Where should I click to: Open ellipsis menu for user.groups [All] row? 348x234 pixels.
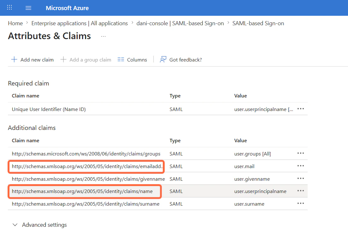point(300,153)
